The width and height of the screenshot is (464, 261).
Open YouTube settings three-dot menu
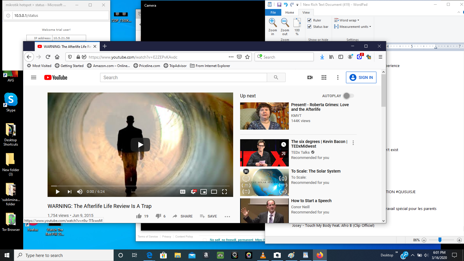click(338, 77)
